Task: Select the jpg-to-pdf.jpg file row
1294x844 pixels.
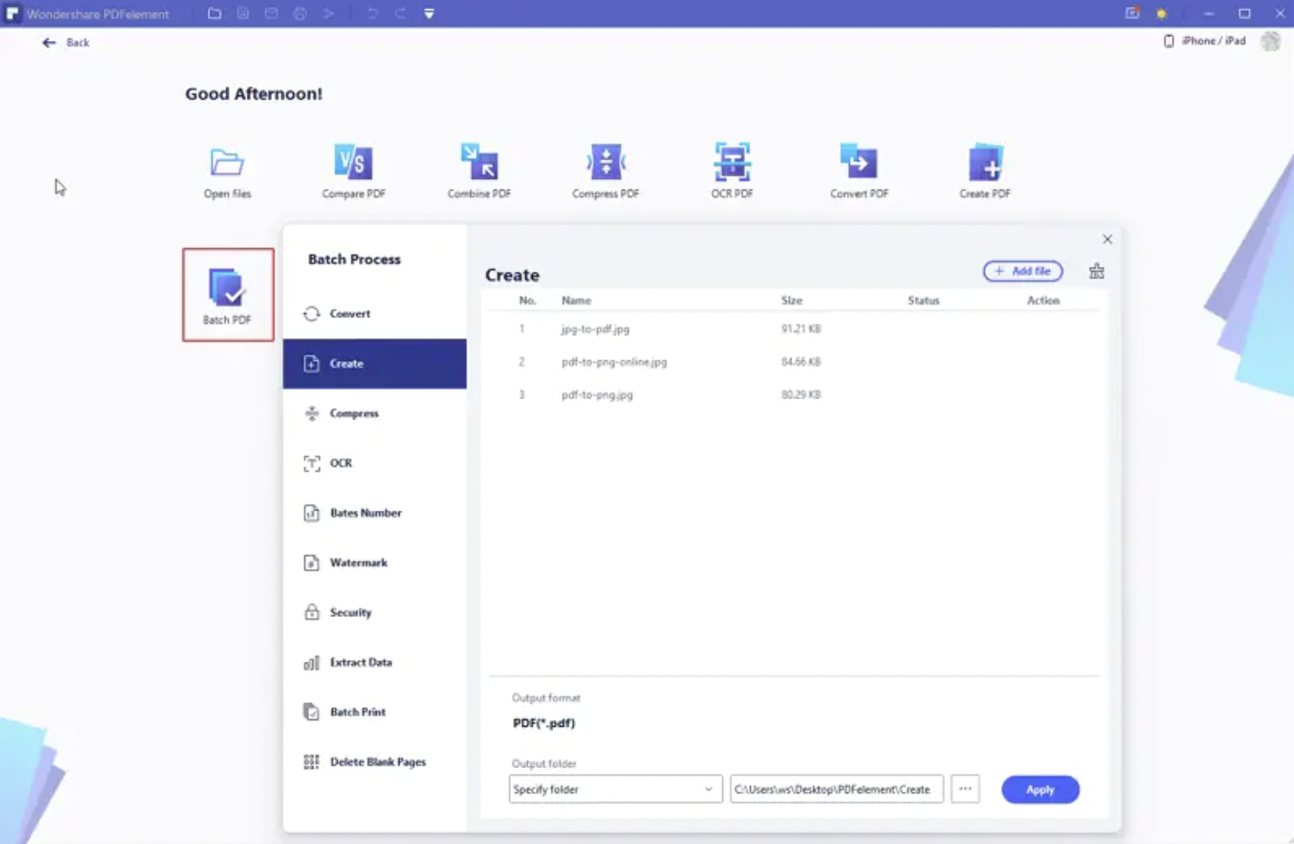Action: (792, 329)
